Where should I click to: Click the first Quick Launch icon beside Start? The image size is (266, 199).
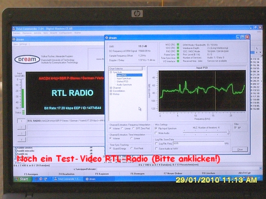tap(36, 179)
